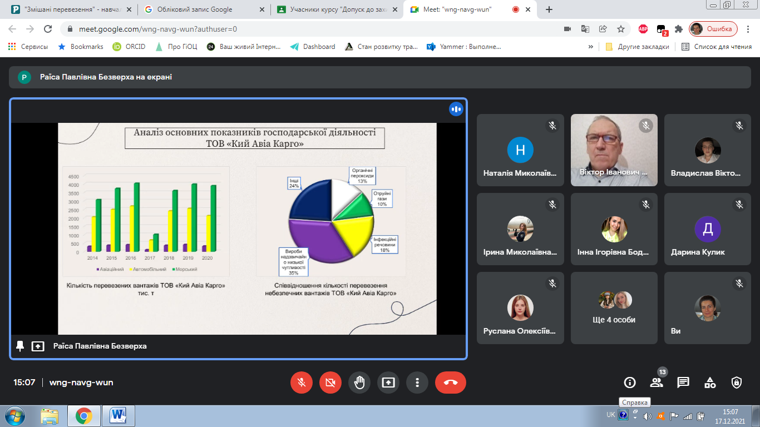This screenshot has height=427, width=760.
Task: Show hidden system tray icons arrow
Action: pyautogui.click(x=635, y=415)
